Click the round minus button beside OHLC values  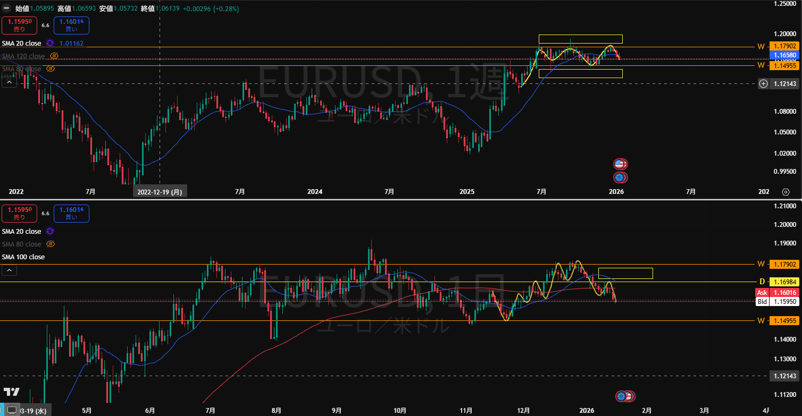coord(7,9)
